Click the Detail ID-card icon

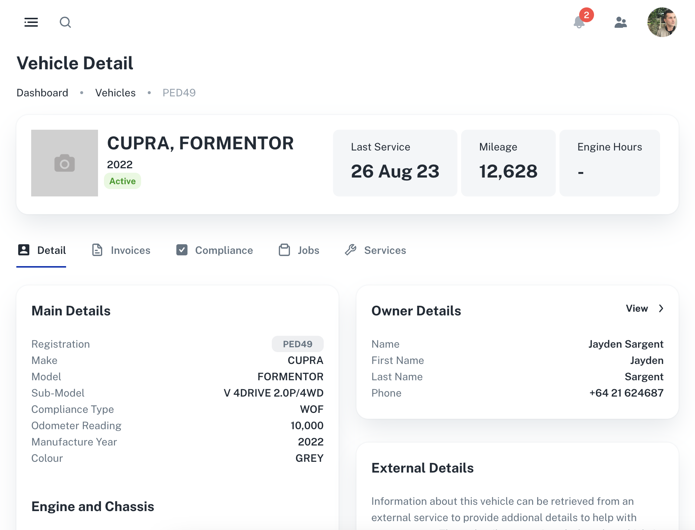tap(24, 250)
